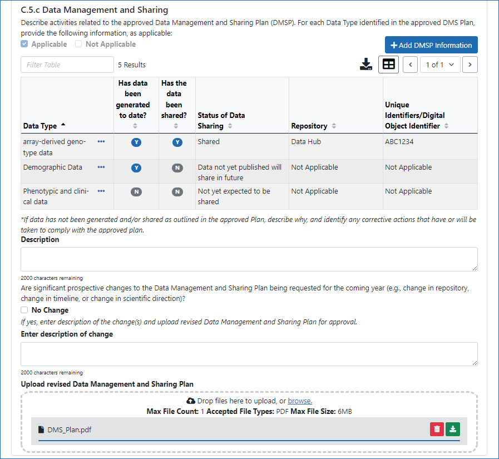The width and height of the screenshot is (499, 459).
Task: Open actions menu for Demographic Data row
Action: click(101, 167)
